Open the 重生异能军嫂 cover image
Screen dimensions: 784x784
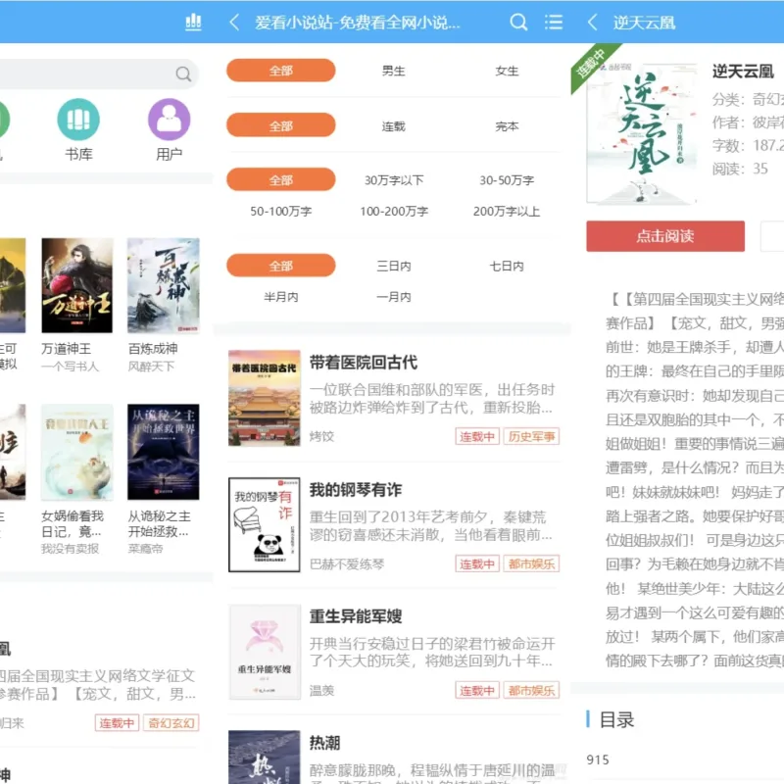coord(264,652)
